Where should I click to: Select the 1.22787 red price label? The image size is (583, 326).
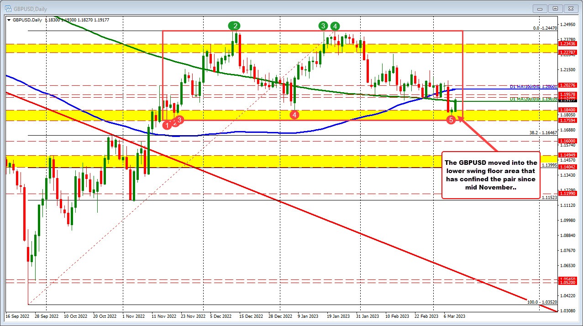[x=568, y=53]
